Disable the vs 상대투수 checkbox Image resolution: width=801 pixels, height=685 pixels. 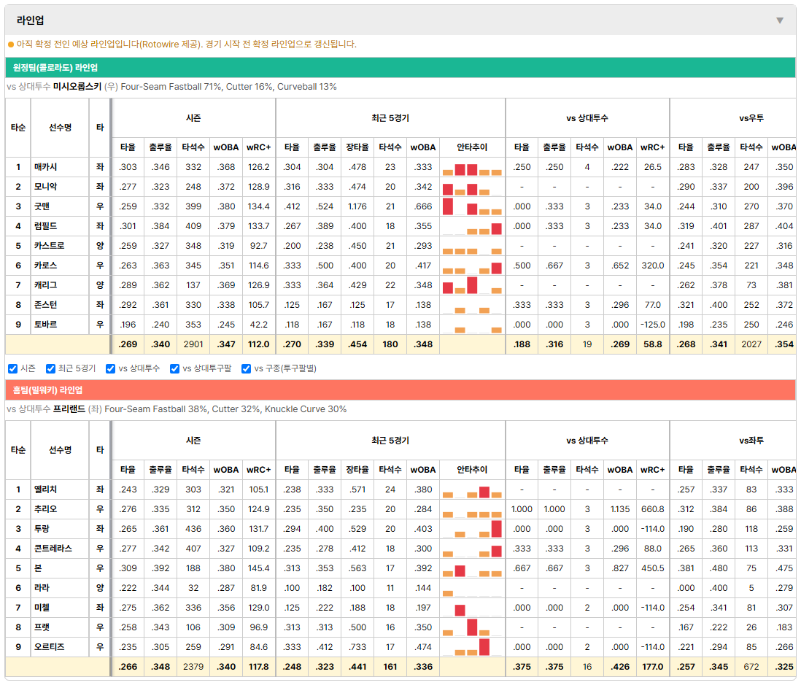coord(110,368)
